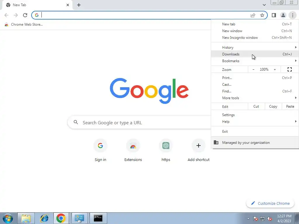Click the three-dot Chrome menu icon
This screenshot has height=224, width=299.
(x=293, y=15)
